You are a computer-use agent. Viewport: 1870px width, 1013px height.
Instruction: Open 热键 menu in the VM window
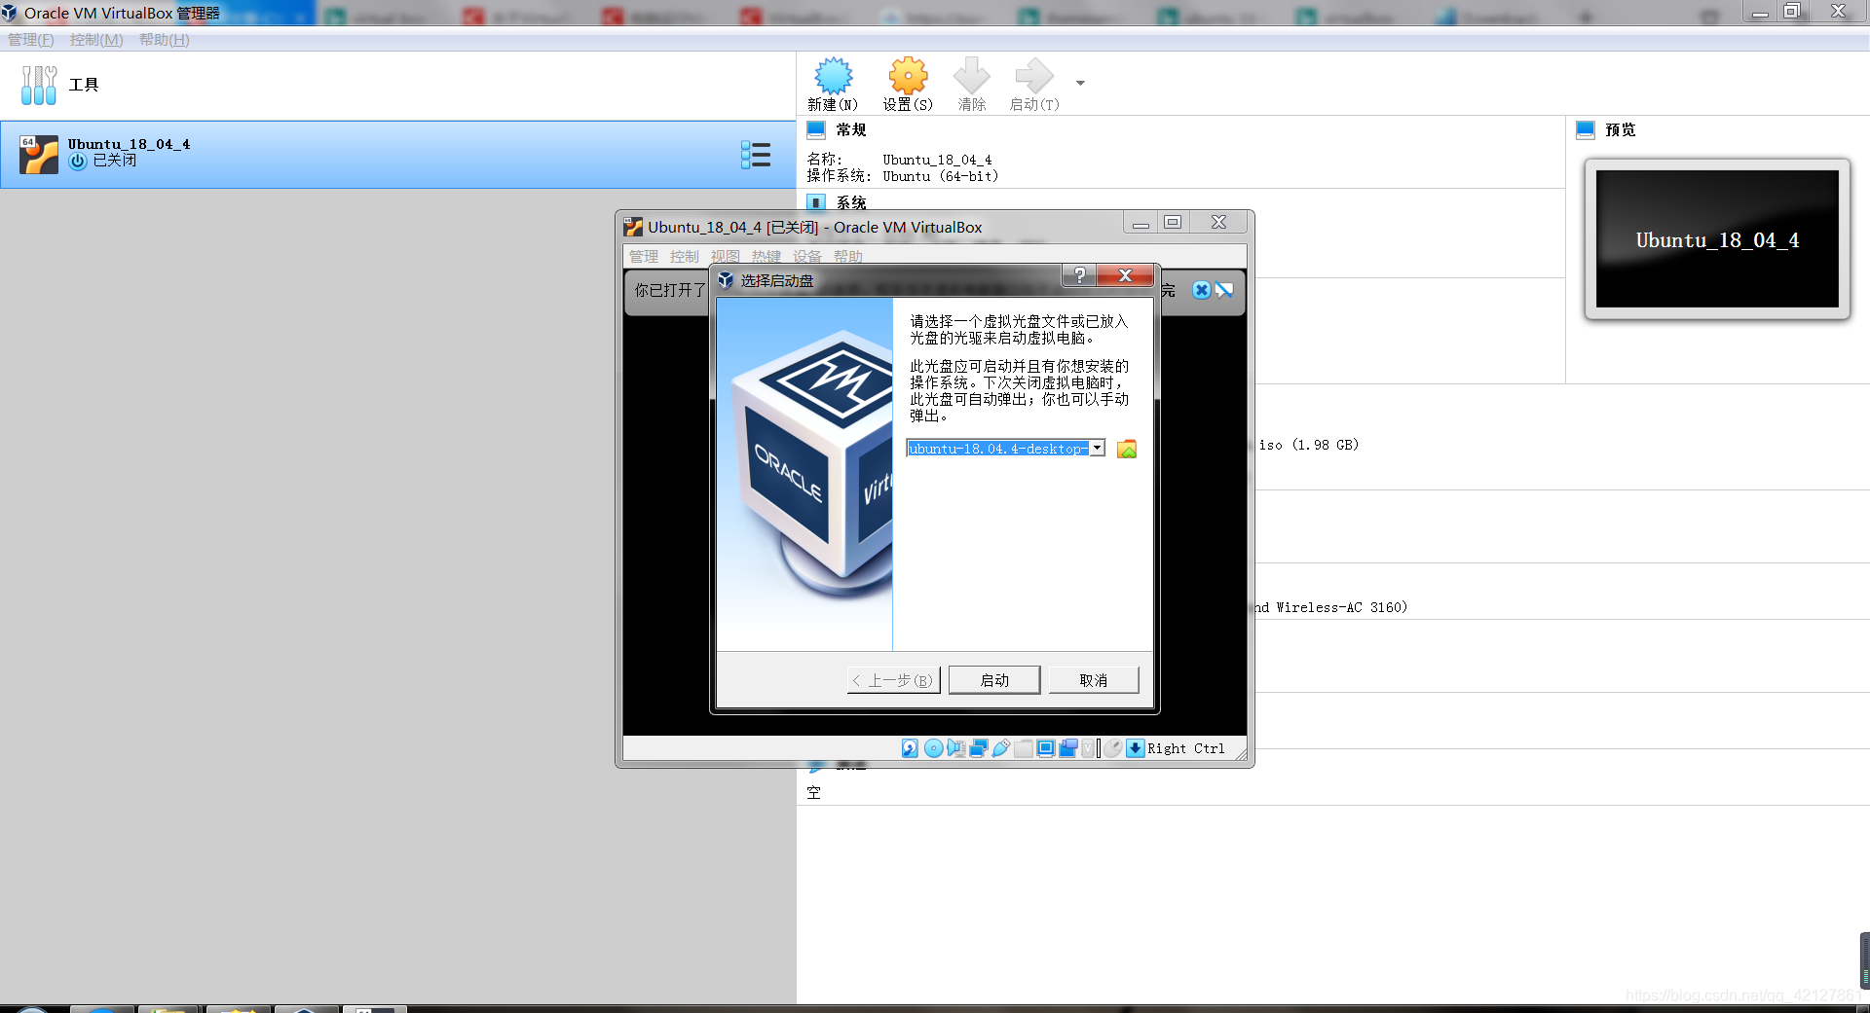point(767,257)
